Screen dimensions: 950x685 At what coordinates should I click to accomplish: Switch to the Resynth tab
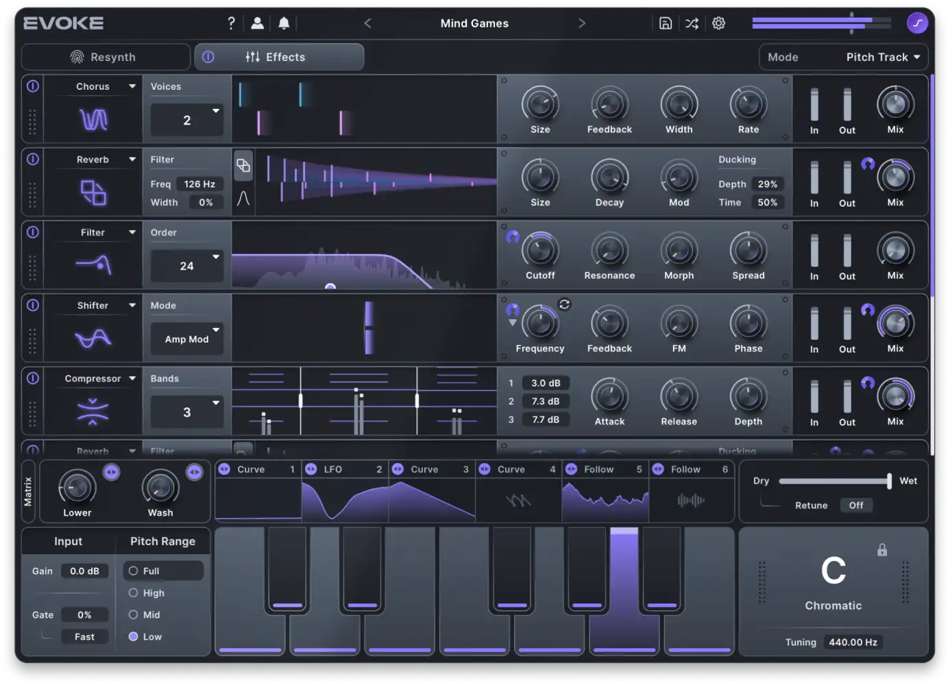[106, 57]
